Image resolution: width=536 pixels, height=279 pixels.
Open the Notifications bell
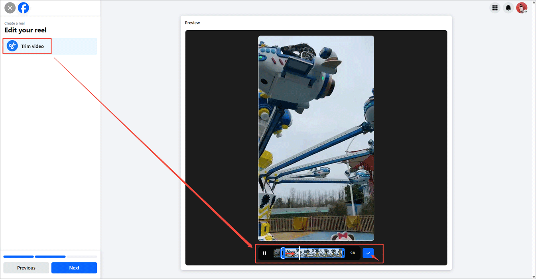pos(508,8)
